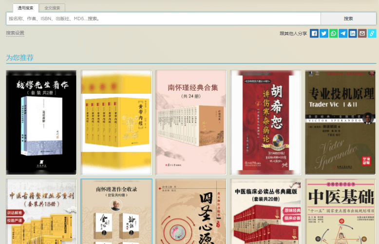Open 专业投机原理 Trader Vic cover
The width and height of the screenshot is (379, 244).
tap(341, 122)
